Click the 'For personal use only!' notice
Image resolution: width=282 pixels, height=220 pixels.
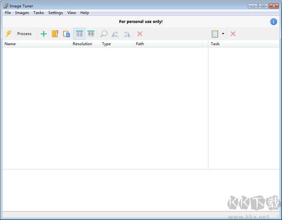coord(141,22)
